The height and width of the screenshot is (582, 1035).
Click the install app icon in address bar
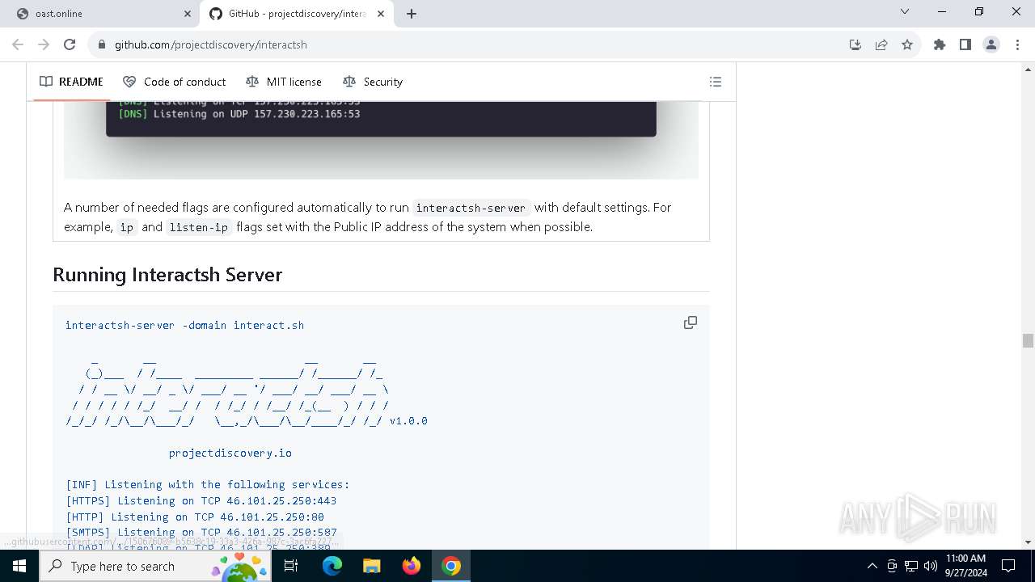[x=855, y=44]
